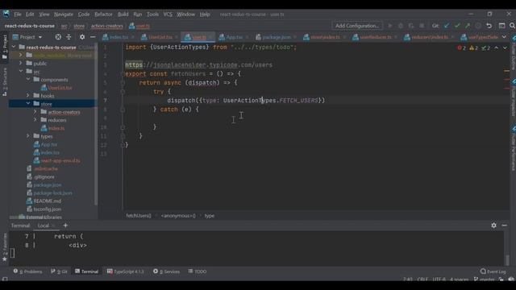
Task: Run with coverage icon in toolbar
Action: 411,26
